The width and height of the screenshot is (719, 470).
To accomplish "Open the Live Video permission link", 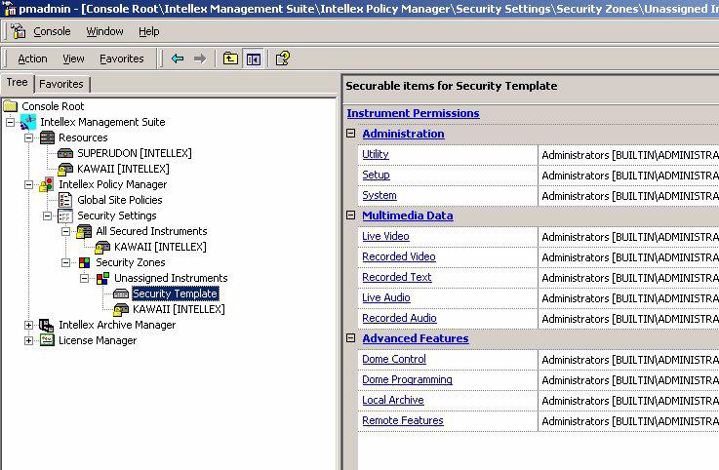I will pyautogui.click(x=385, y=237).
